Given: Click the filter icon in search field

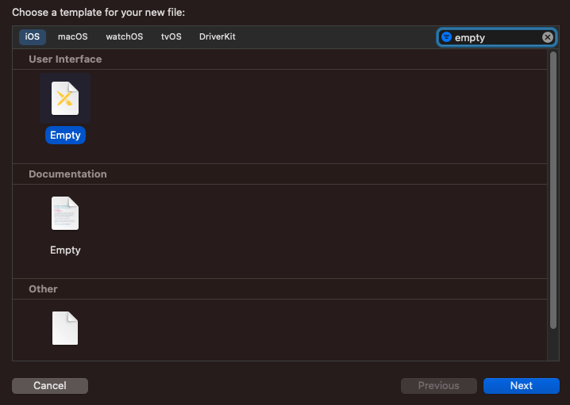Looking at the screenshot, I should pos(446,37).
